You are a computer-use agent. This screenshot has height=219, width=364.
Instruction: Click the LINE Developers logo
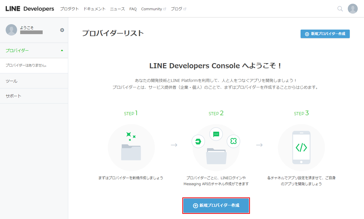click(x=30, y=9)
